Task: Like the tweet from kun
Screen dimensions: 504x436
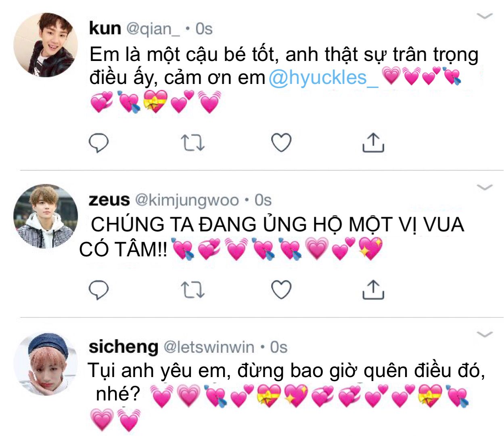Action: [x=281, y=143]
